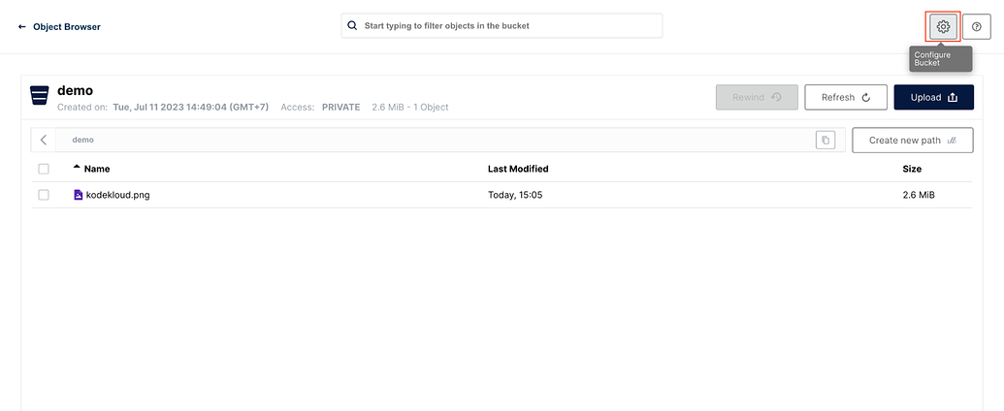The image size is (1004, 411).
Task: Click the demo bucket icon
Action: tap(40, 95)
